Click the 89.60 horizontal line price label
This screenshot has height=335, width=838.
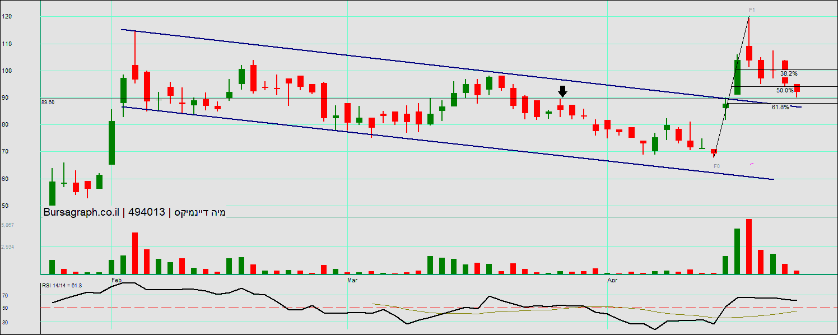48,103
